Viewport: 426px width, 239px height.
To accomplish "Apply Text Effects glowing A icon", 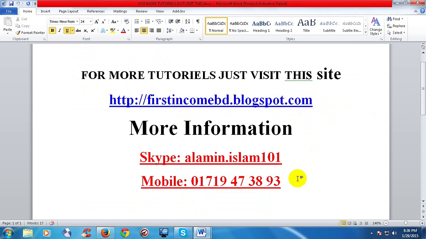I will tap(103, 31).
